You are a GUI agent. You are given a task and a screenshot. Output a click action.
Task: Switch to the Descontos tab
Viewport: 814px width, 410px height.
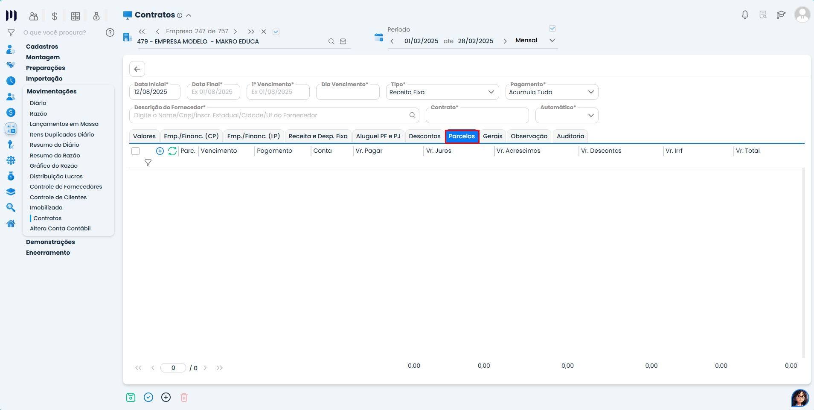click(x=424, y=136)
